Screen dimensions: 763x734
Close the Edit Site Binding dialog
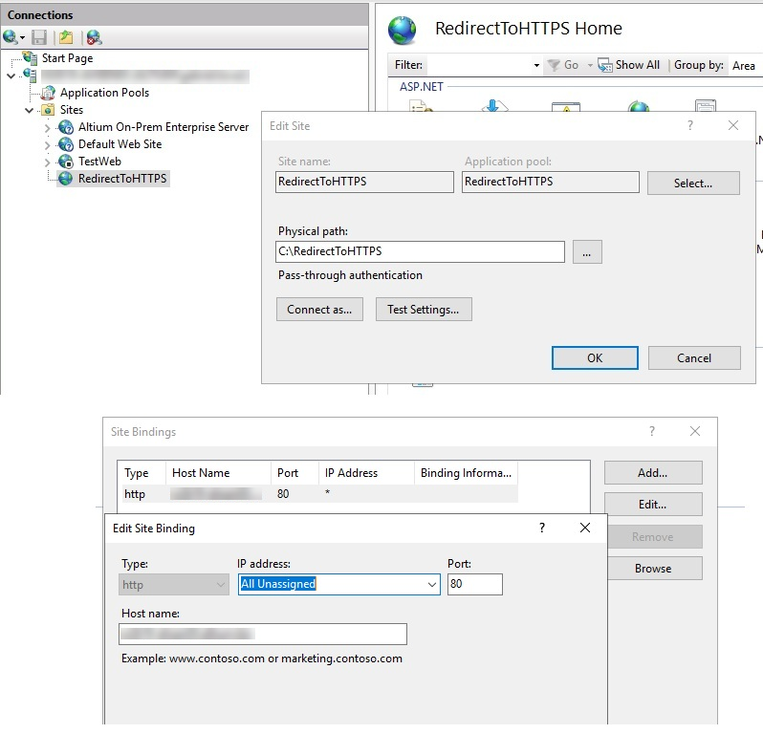point(585,528)
